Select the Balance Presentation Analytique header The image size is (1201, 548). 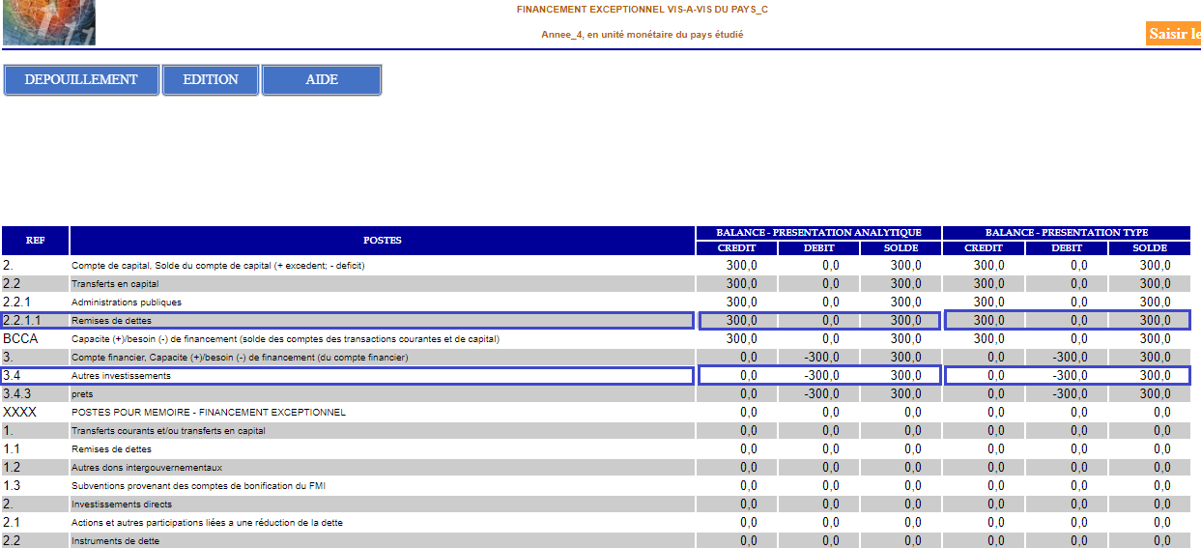click(817, 233)
